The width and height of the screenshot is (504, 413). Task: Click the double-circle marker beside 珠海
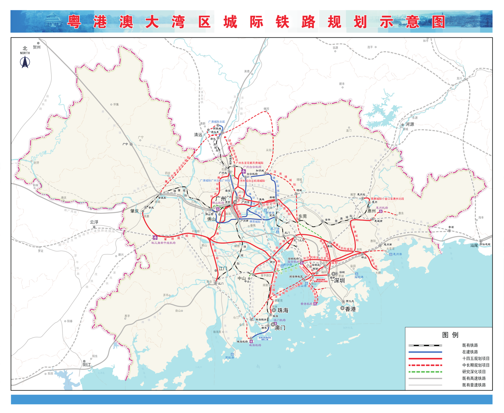[274, 310]
